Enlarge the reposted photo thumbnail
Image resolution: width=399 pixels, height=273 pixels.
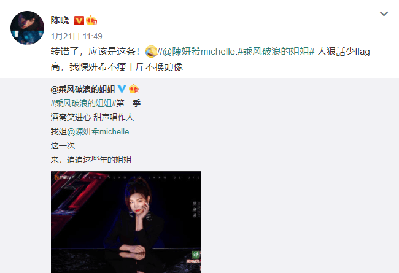coord(126,222)
